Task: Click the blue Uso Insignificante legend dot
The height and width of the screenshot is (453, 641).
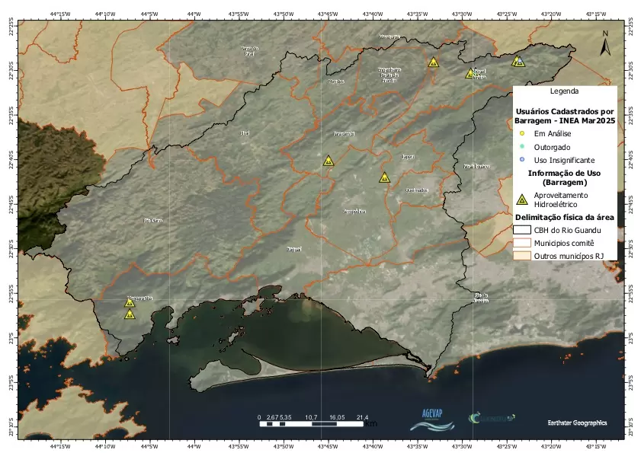Action: [522, 160]
